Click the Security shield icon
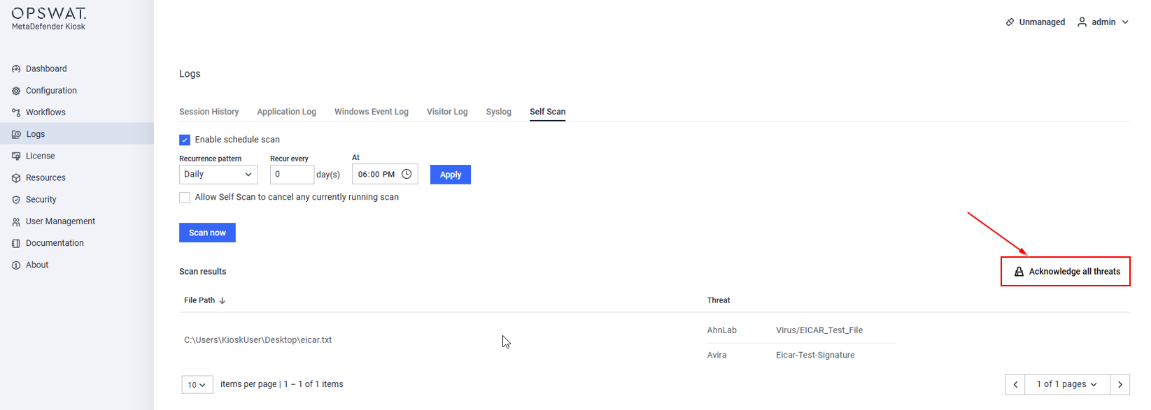 [x=16, y=200]
